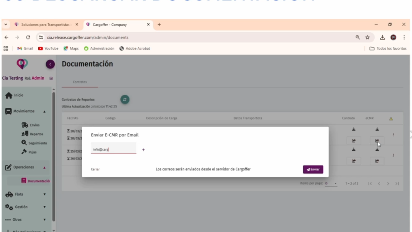This screenshot has width=412, height=232.
Task: Open the Gmail bookmark
Action: (25, 48)
